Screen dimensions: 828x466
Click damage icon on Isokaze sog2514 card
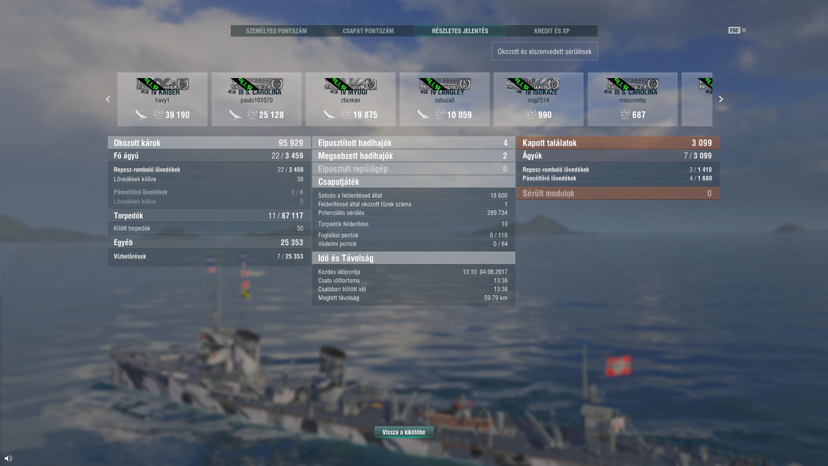(531, 114)
